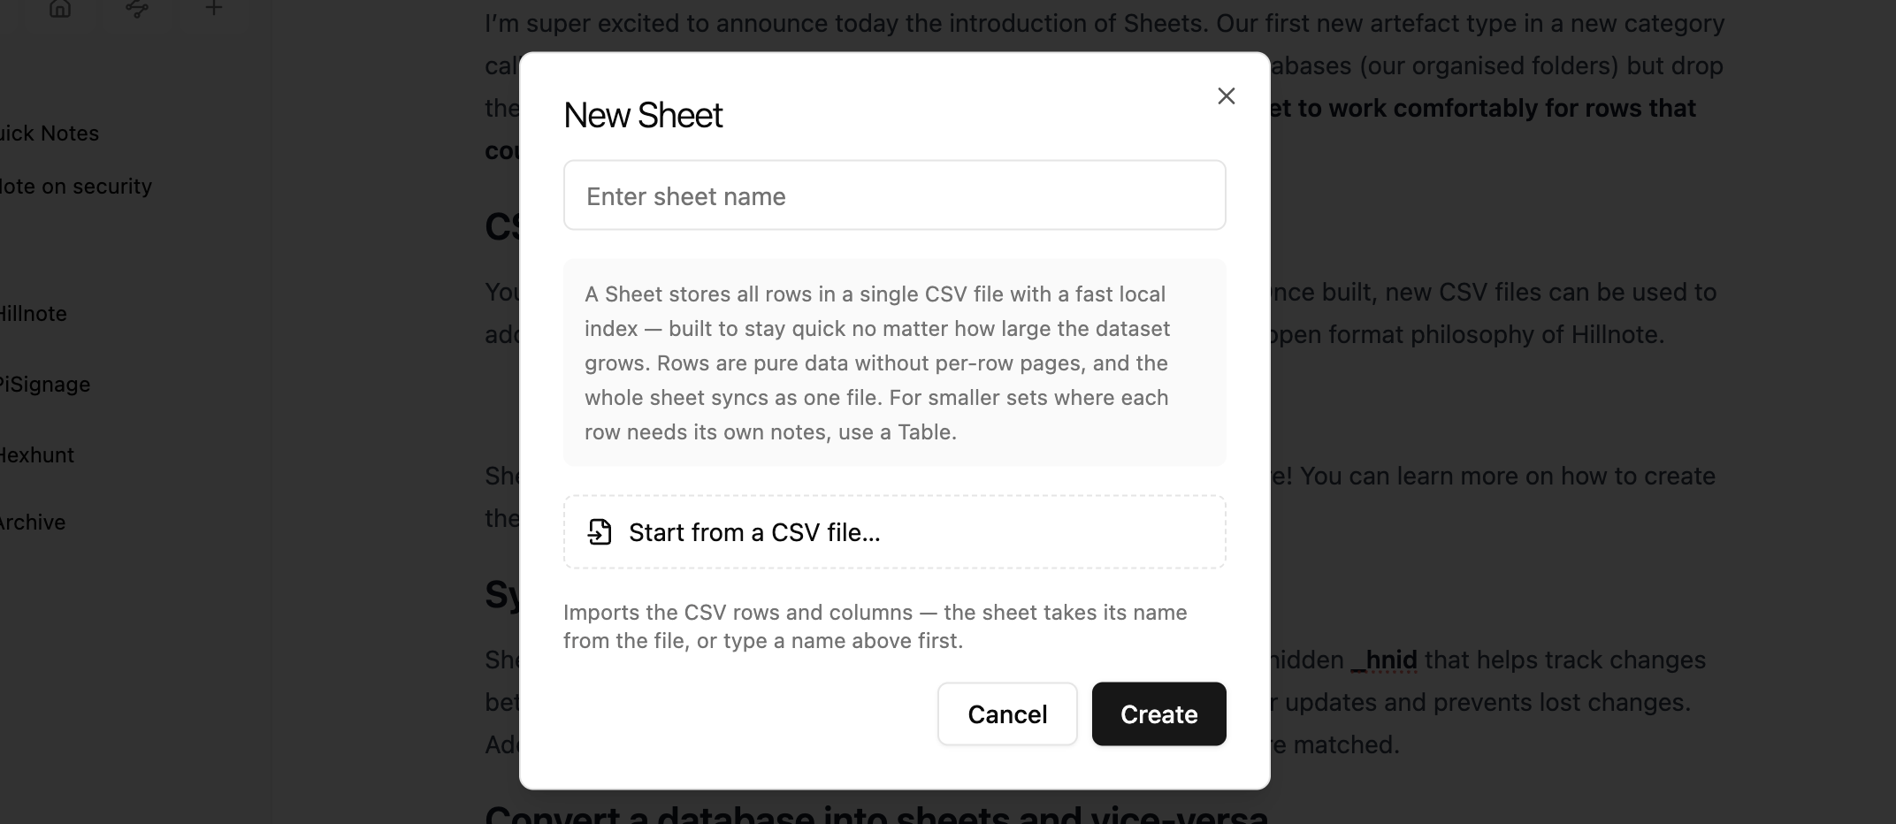Click the Sheet description info box
Image resolution: width=1896 pixels, height=824 pixels.
pyautogui.click(x=894, y=362)
